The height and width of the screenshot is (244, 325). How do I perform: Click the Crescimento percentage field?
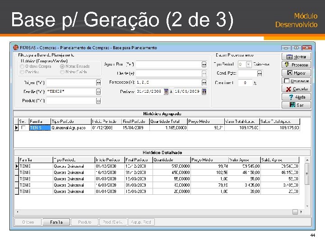245,83
